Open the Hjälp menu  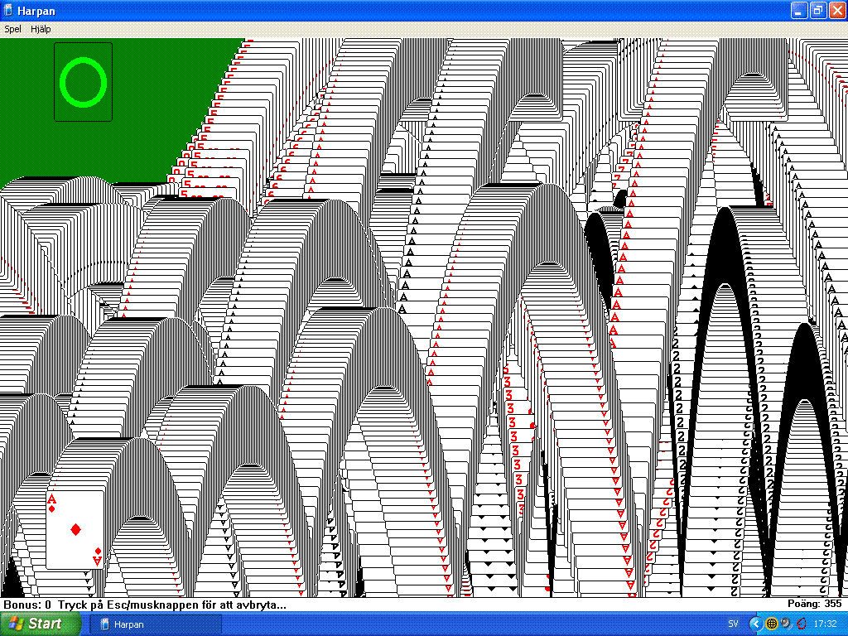[41, 29]
